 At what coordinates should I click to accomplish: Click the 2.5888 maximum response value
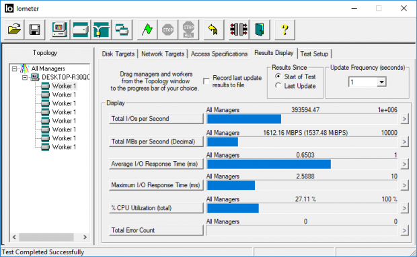click(x=305, y=176)
